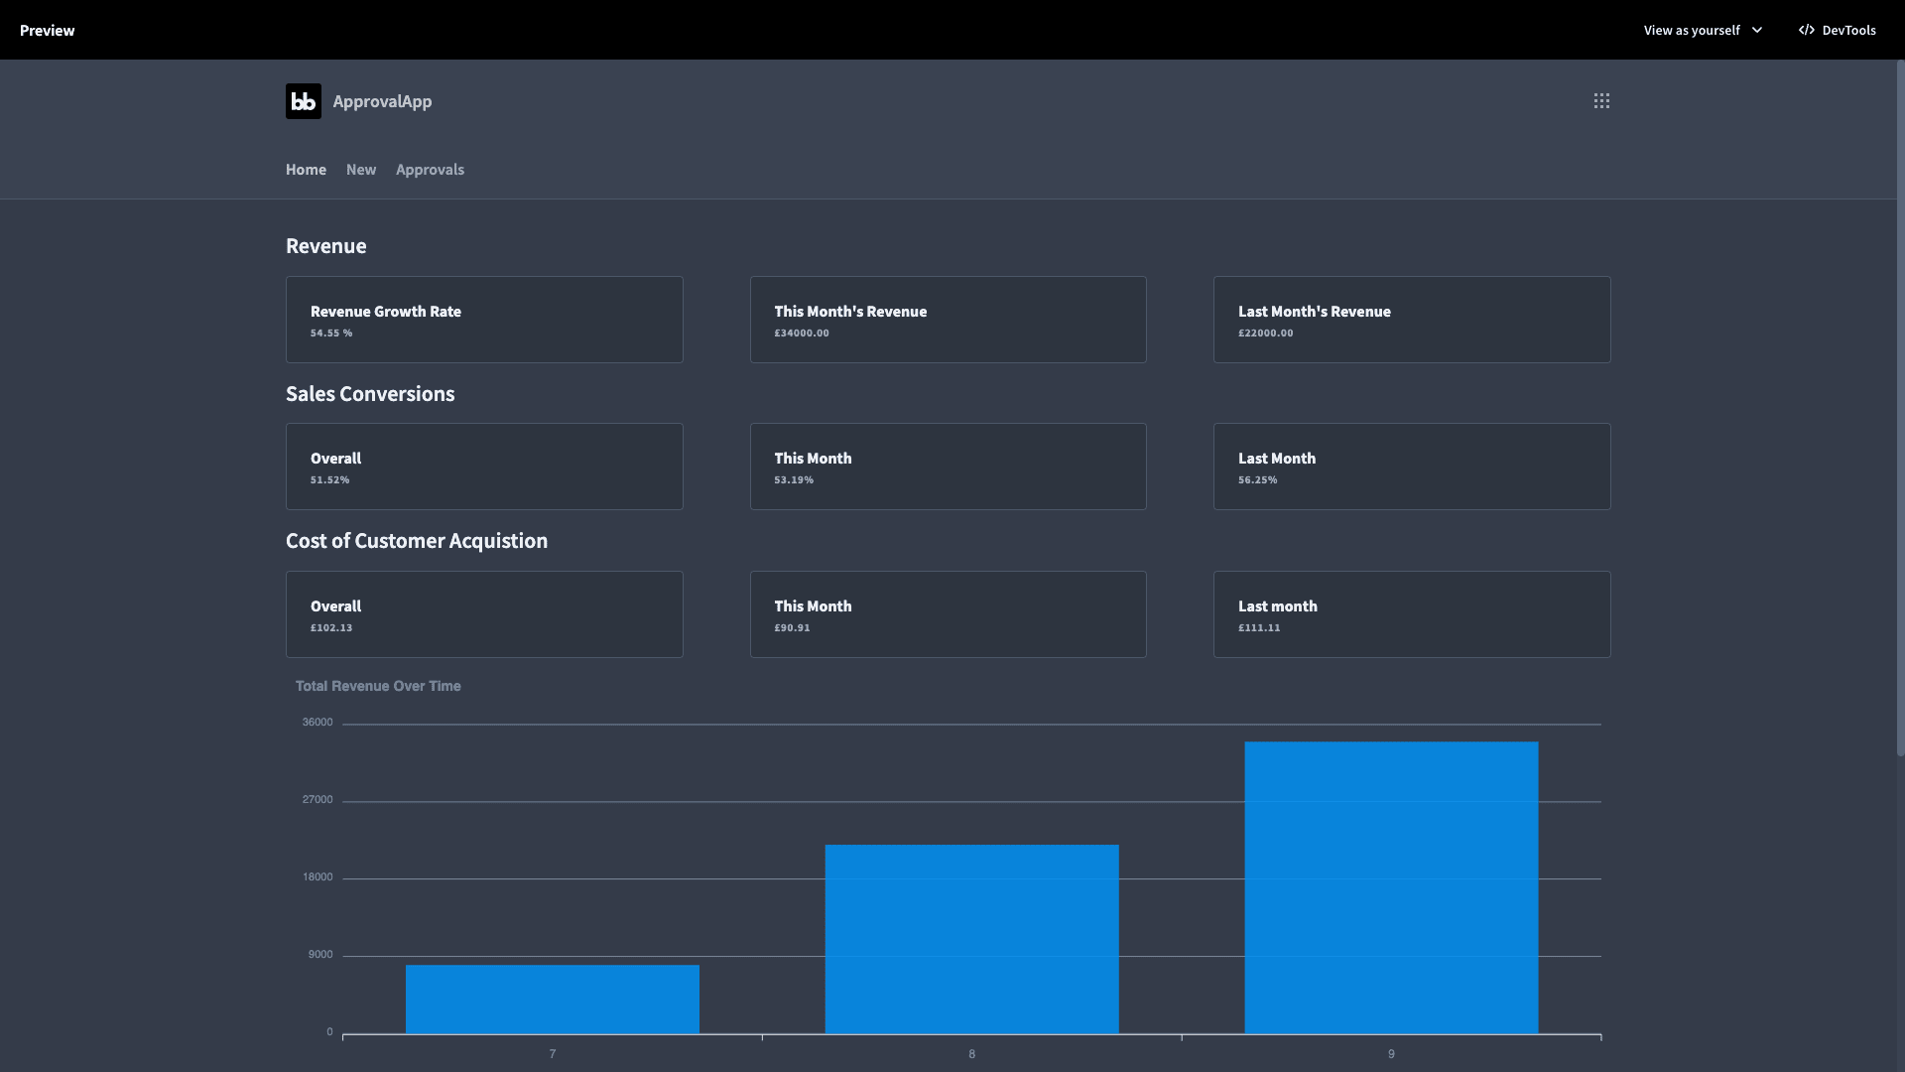
Task: Click Cost of Customer Acquistion heading
Action: 417,541
